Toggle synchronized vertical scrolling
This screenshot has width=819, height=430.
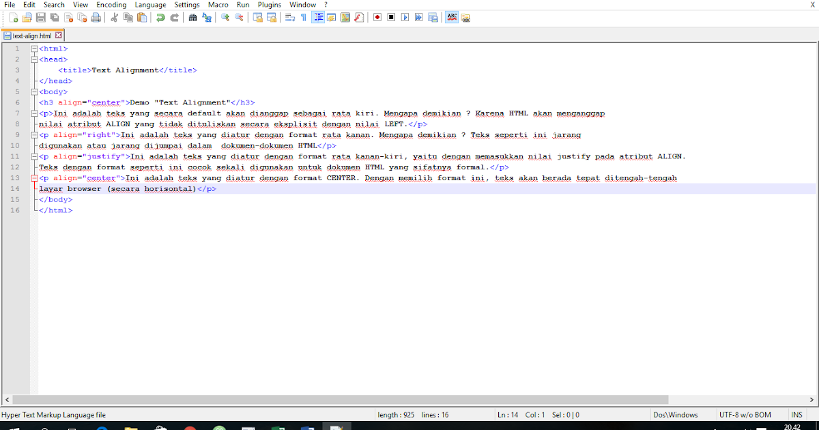pyautogui.click(x=258, y=17)
